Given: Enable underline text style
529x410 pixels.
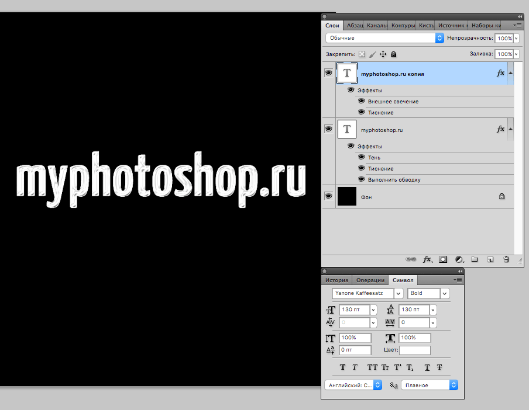Looking at the screenshot, I should [427, 367].
